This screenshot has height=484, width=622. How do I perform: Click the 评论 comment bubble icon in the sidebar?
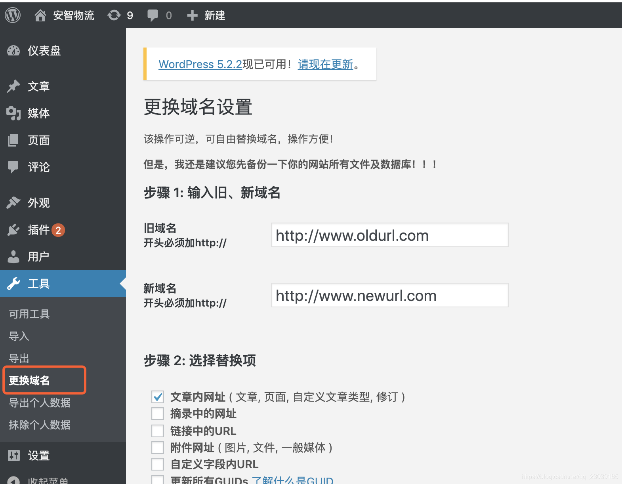click(x=13, y=167)
